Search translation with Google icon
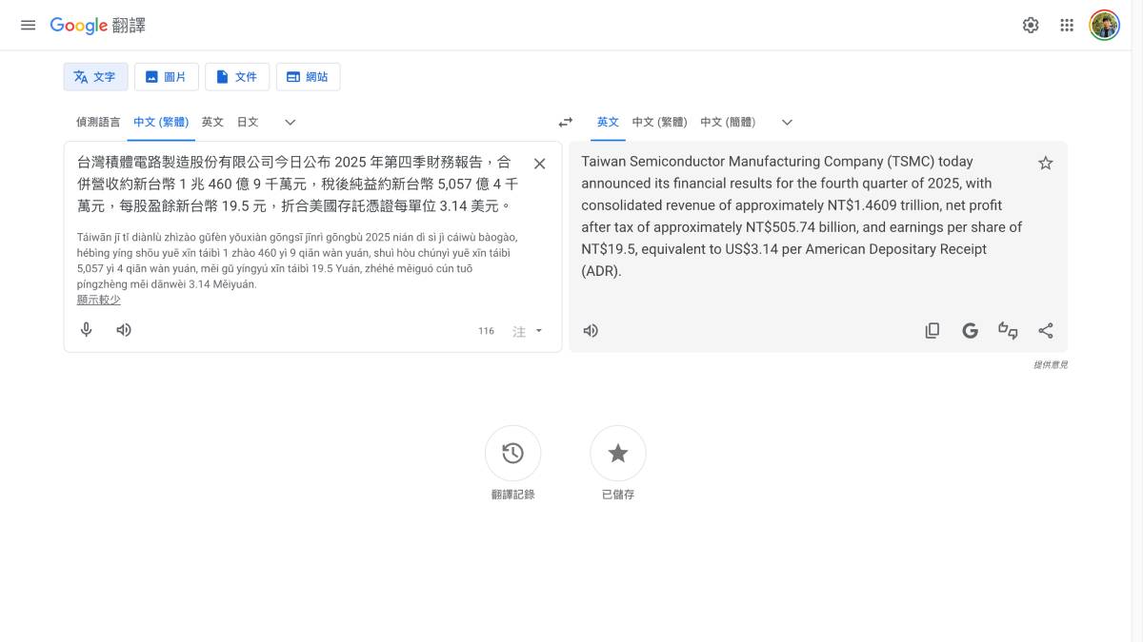Image resolution: width=1143 pixels, height=642 pixels. (x=970, y=331)
